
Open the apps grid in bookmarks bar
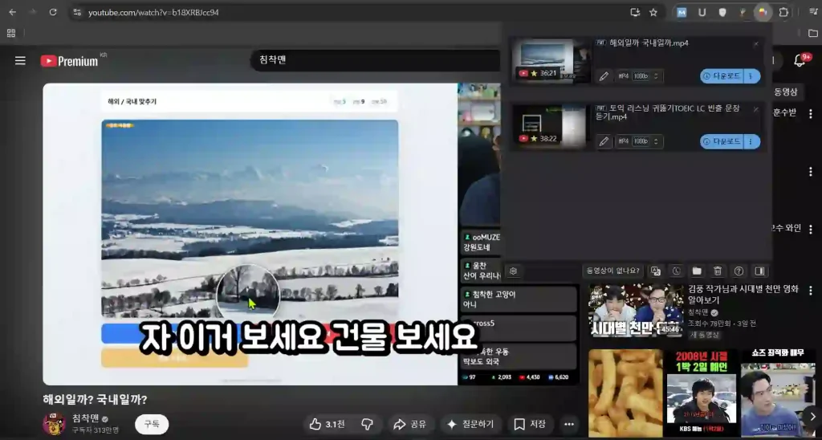11,33
